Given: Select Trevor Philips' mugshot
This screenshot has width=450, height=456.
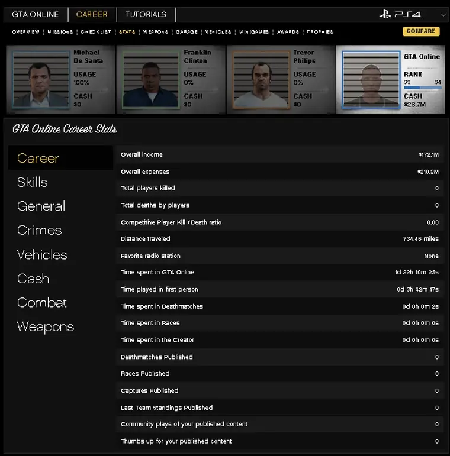Looking at the screenshot, I should point(261,80).
